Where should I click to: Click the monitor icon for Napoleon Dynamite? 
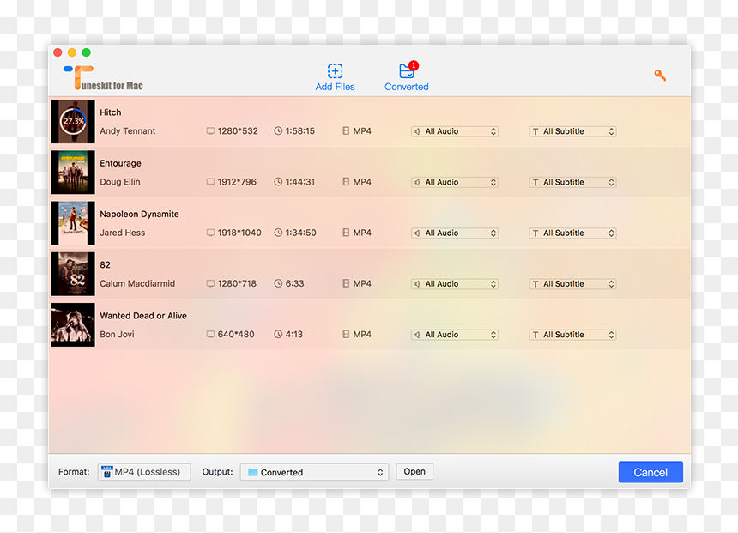click(x=210, y=233)
